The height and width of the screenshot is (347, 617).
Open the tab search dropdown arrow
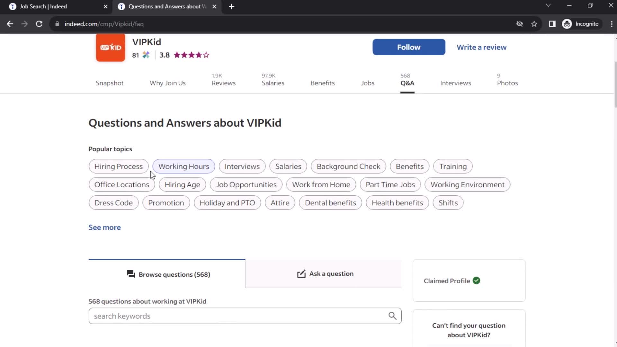coord(548,5)
